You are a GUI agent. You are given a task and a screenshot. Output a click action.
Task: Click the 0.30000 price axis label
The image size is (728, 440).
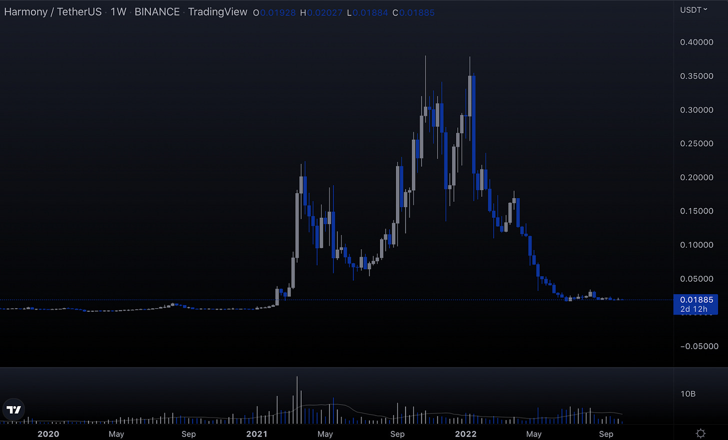click(696, 110)
